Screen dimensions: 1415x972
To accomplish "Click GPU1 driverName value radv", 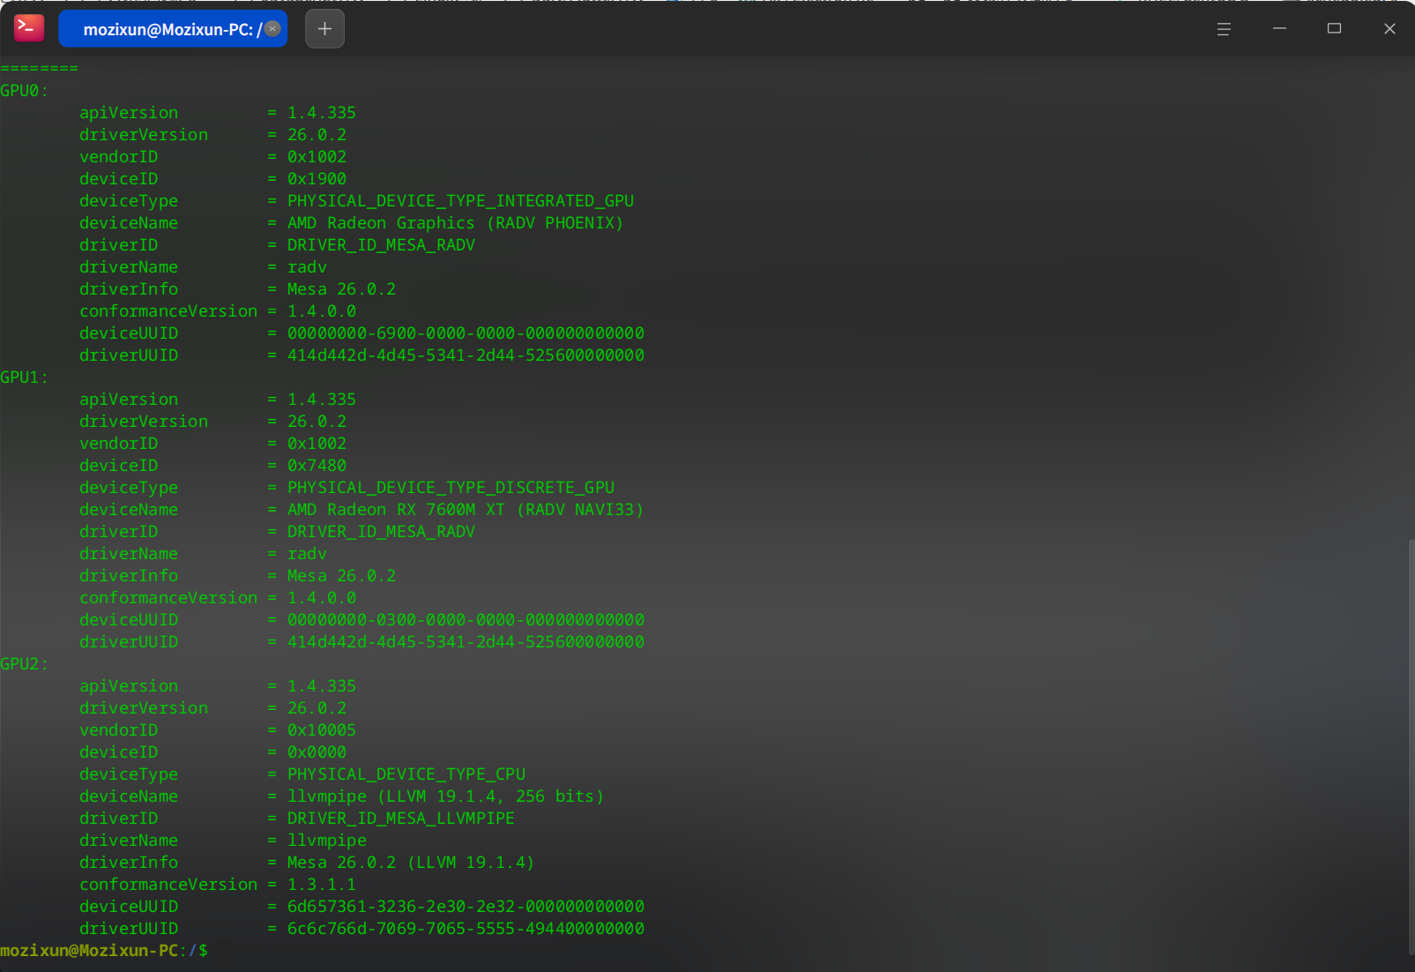I will pyautogui.click(x=307, y=554).
